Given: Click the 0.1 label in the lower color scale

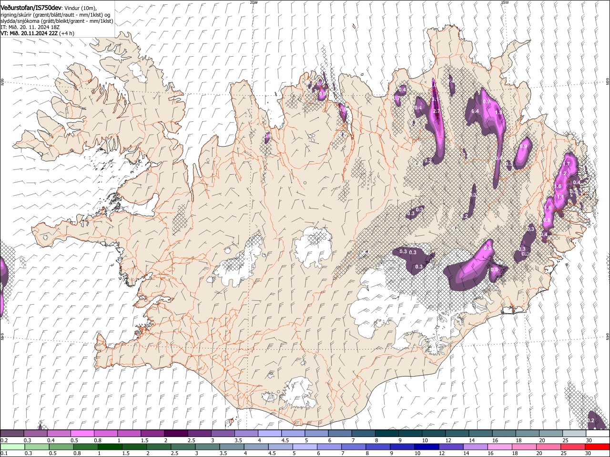Looking at the screenshot, I should [4, 453].
